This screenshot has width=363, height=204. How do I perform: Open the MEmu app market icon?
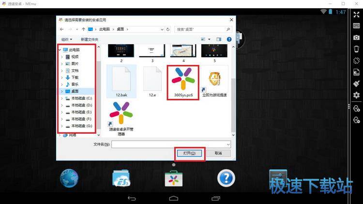[174, 178]
